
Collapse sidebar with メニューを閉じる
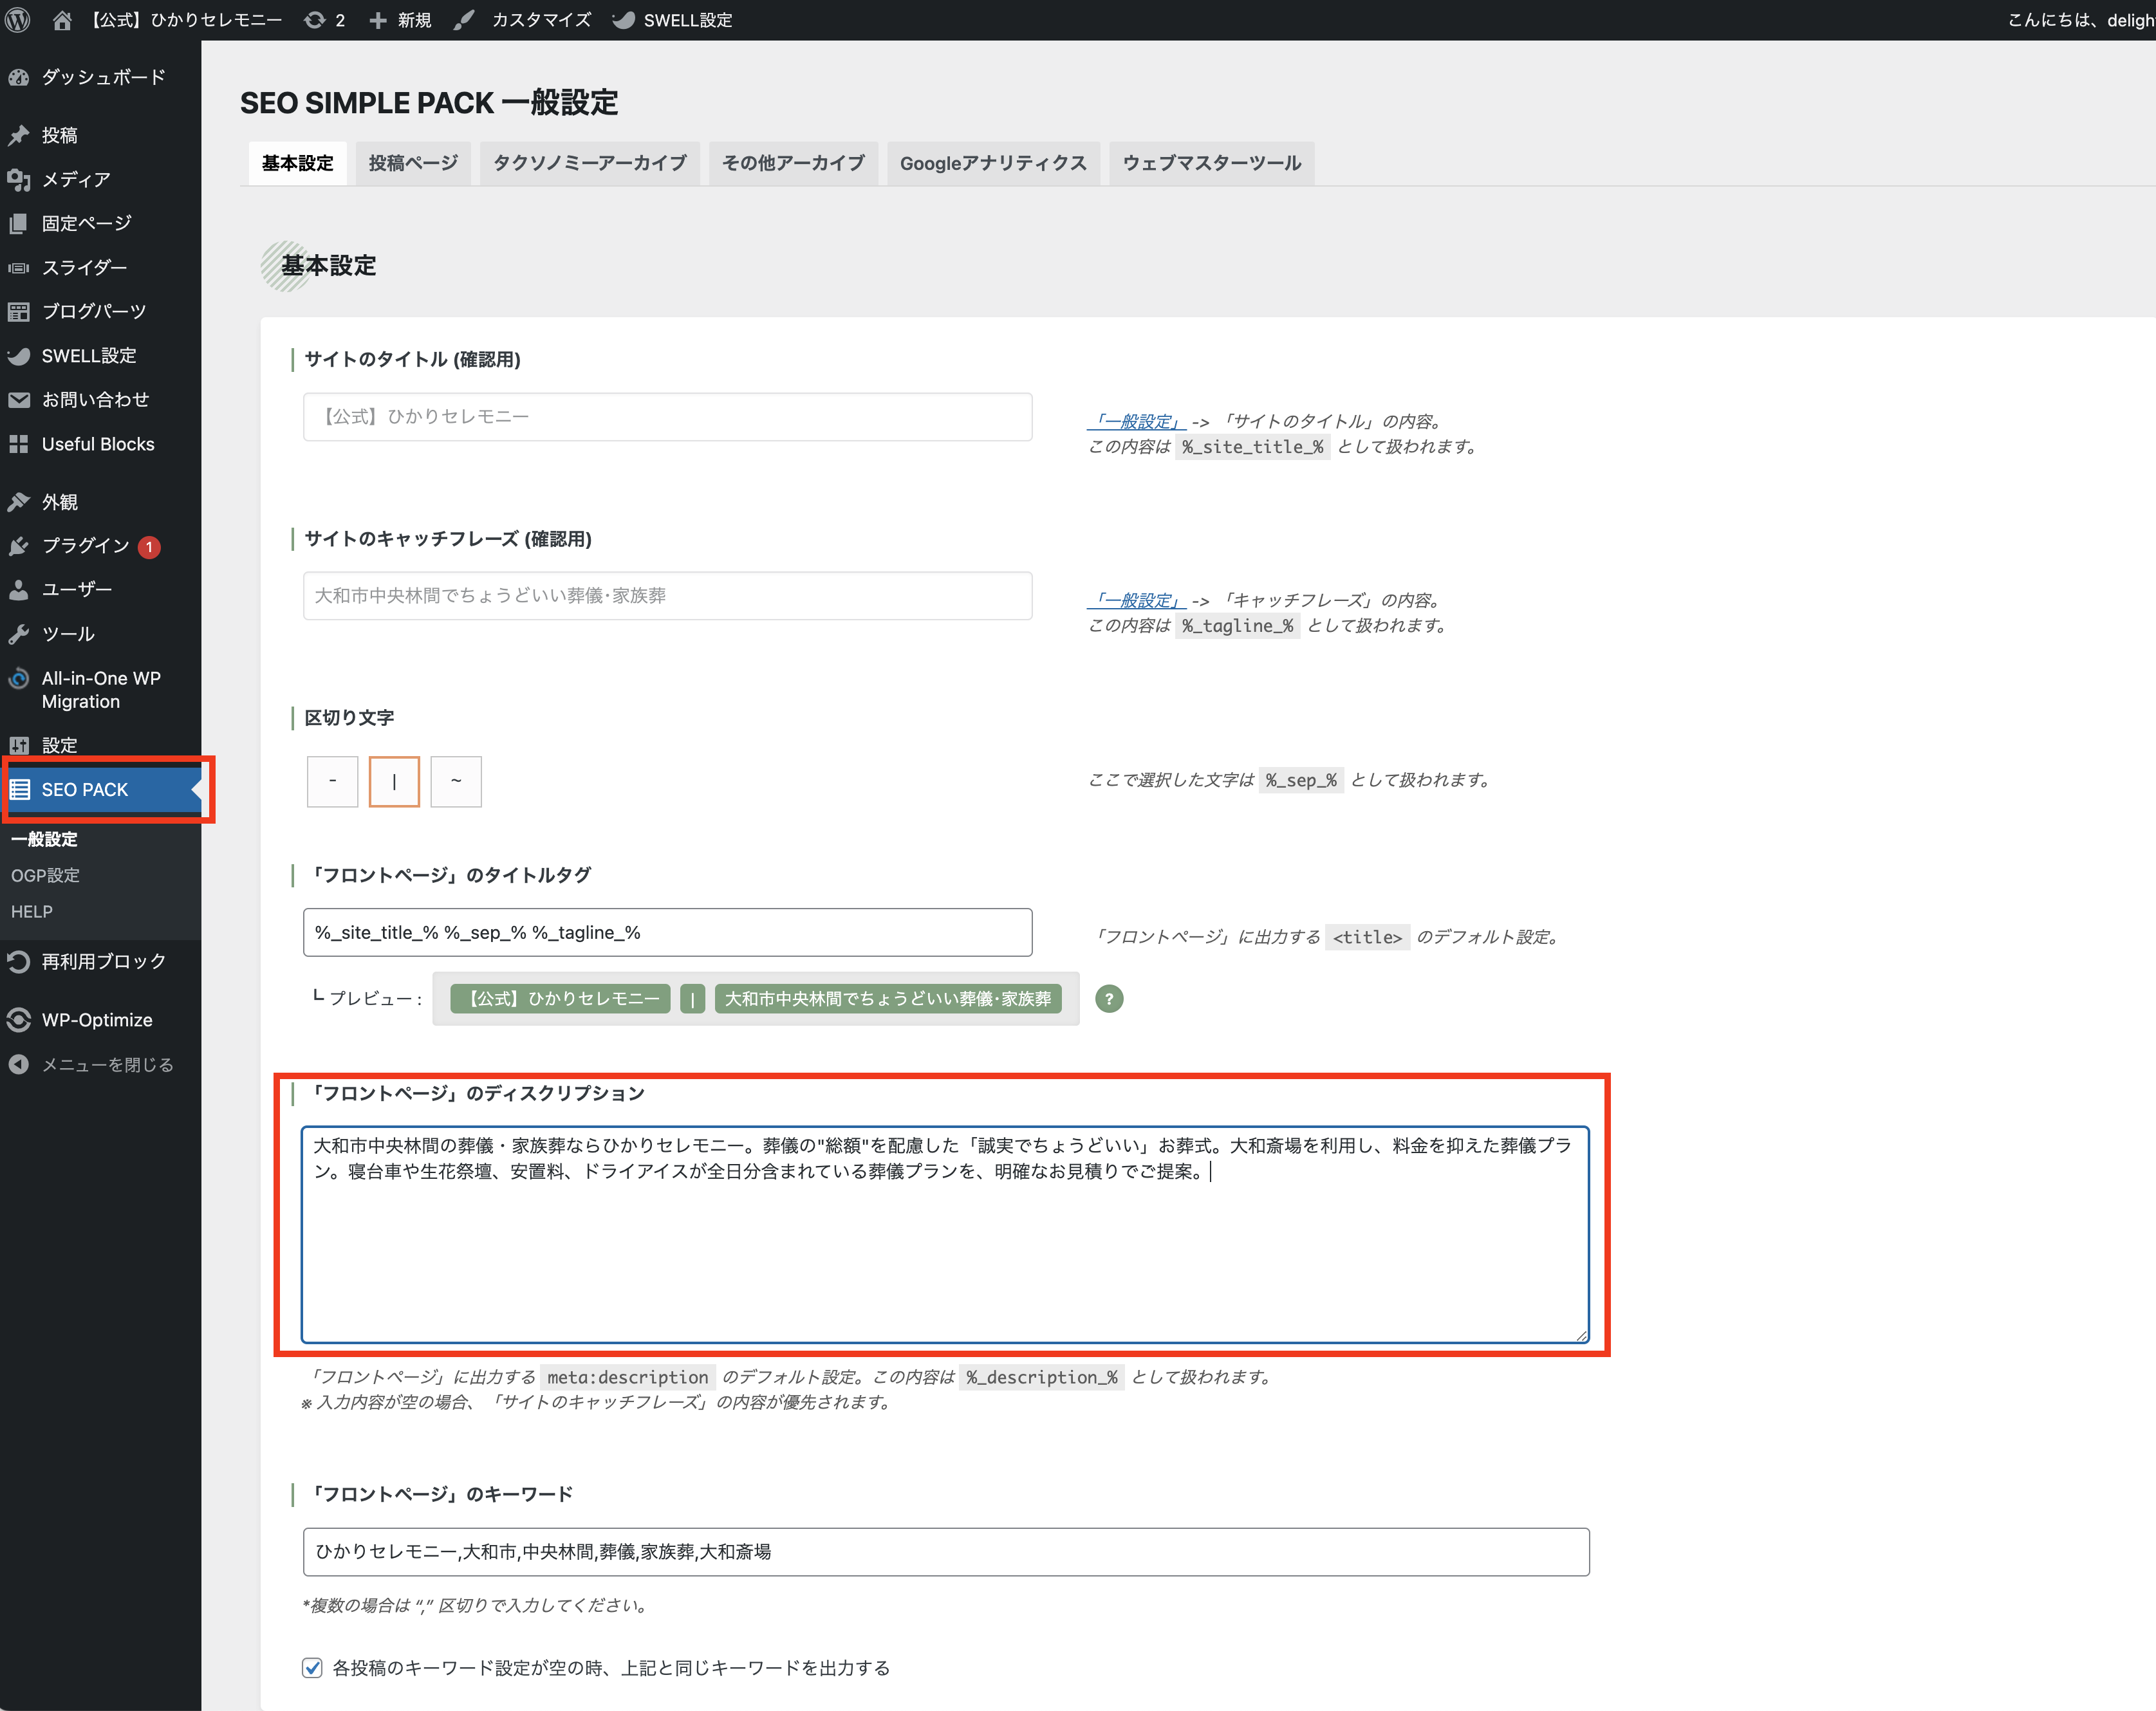click(x=100, y=1064)
